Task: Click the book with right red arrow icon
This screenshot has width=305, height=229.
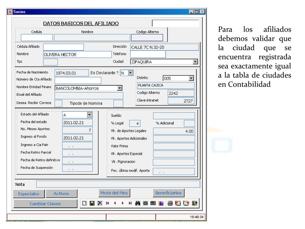Action: tap(186, 203)
